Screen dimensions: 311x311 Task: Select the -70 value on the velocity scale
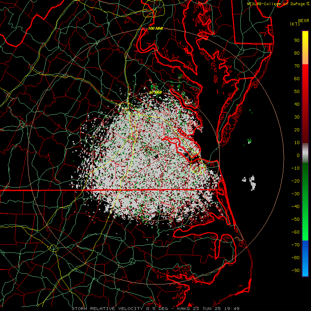pyautogui.click(x=295, y=245)
